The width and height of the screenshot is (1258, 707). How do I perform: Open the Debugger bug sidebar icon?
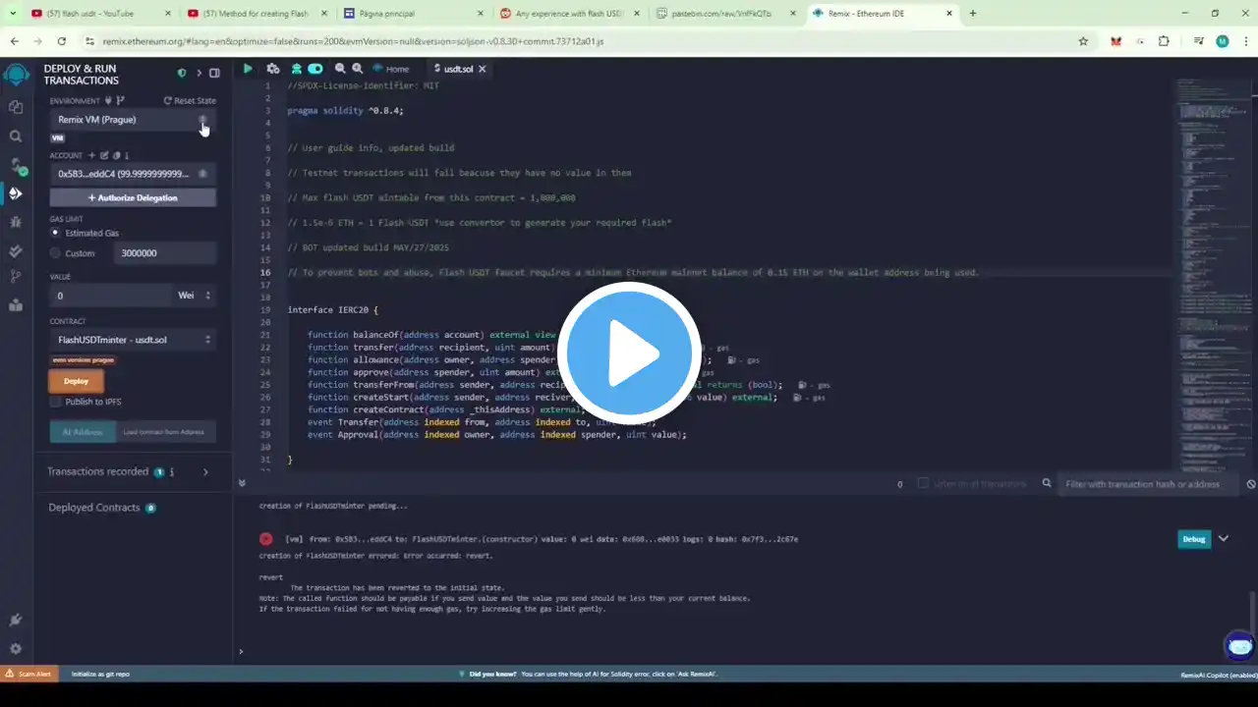click(16, 222)
